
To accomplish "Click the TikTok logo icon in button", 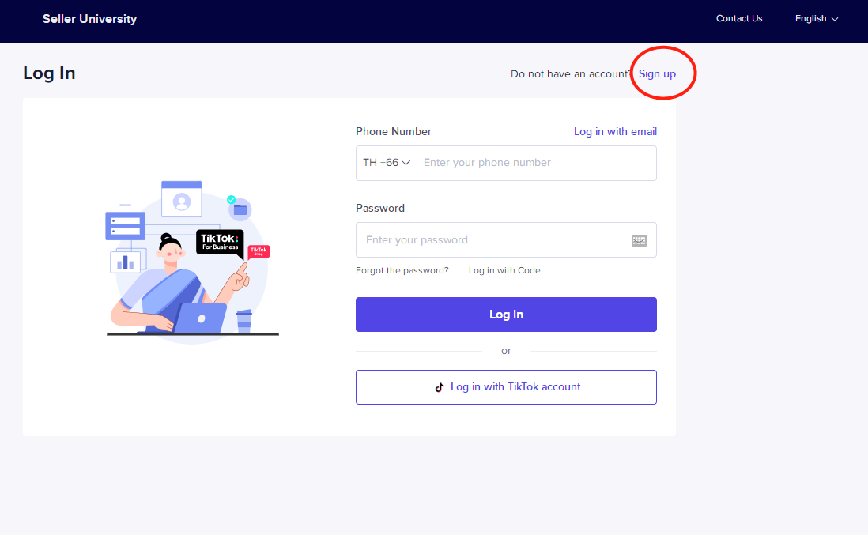I will pos(440,387).
